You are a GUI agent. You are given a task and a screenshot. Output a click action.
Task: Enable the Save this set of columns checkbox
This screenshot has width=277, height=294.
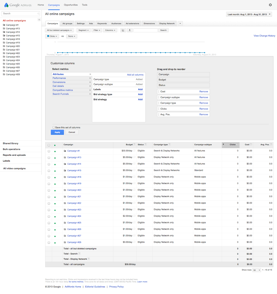(x=53, y=127)
